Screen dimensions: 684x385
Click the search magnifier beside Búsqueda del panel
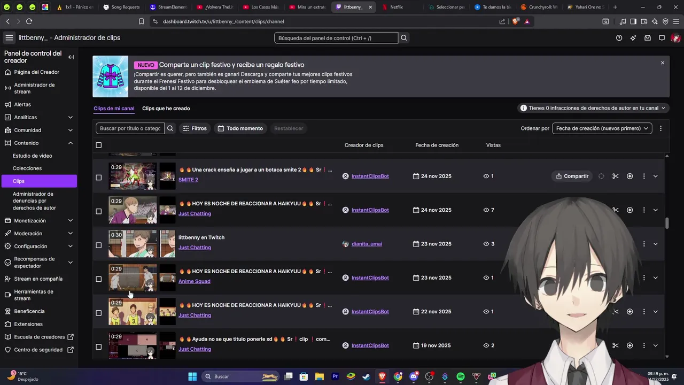pyautogui.click(x=404, y=38)
